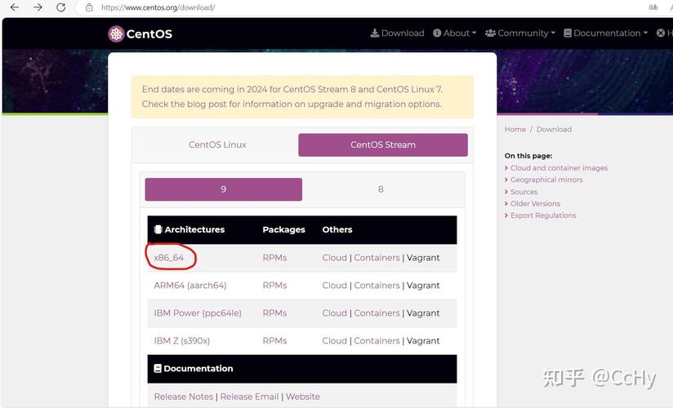Open the x86_64 architecture link
Screen dimensions: 673x408
pos(169,257)
